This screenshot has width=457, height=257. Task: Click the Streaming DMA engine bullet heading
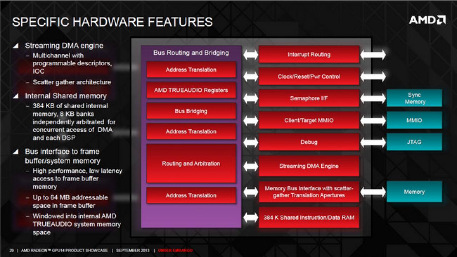pyautogui.click(x=64, y=46)
